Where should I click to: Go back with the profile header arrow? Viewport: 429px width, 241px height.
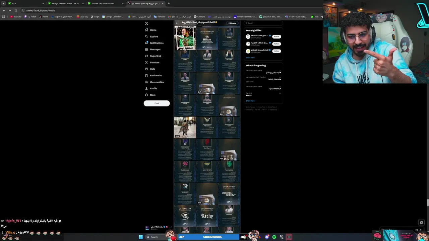pos(177,23)
